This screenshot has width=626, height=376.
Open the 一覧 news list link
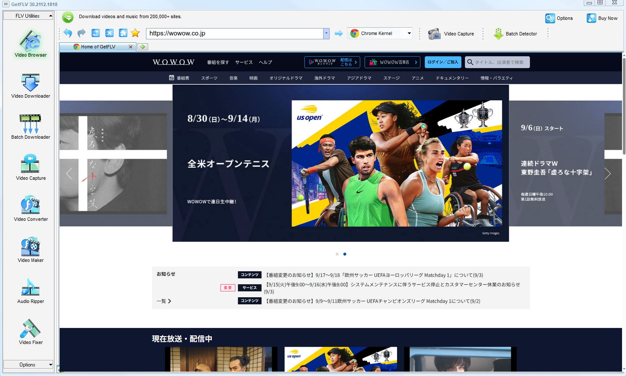click(164, 301)
